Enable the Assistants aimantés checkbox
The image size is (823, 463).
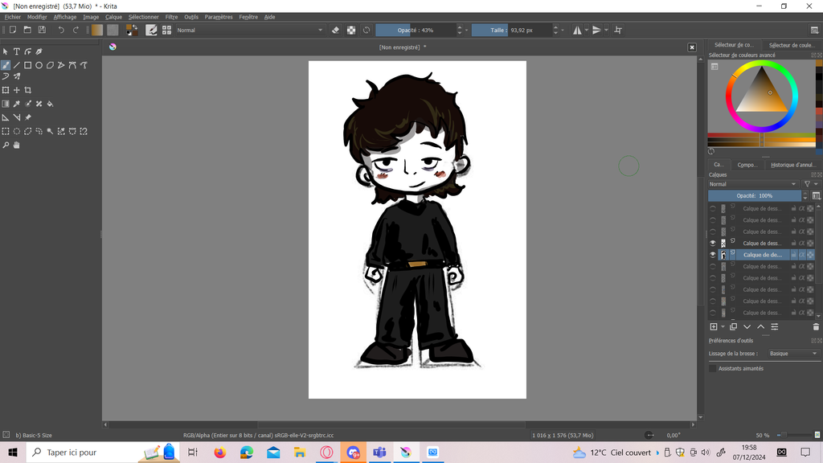click(x=712, y=368)
